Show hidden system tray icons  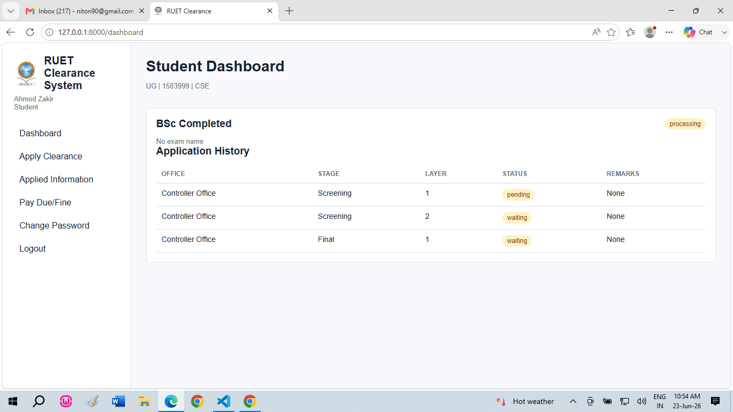click(573, 401)
